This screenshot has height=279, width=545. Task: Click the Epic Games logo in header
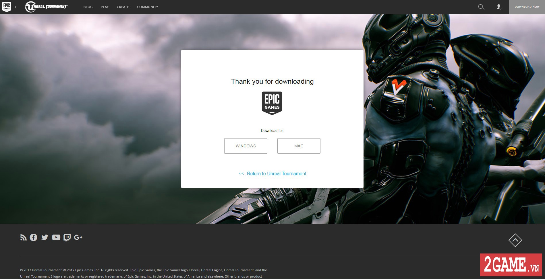point(7,7)
